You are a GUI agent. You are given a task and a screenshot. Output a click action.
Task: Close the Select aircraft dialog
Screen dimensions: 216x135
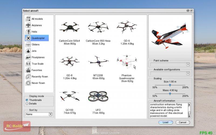click(x=191, y=11)
